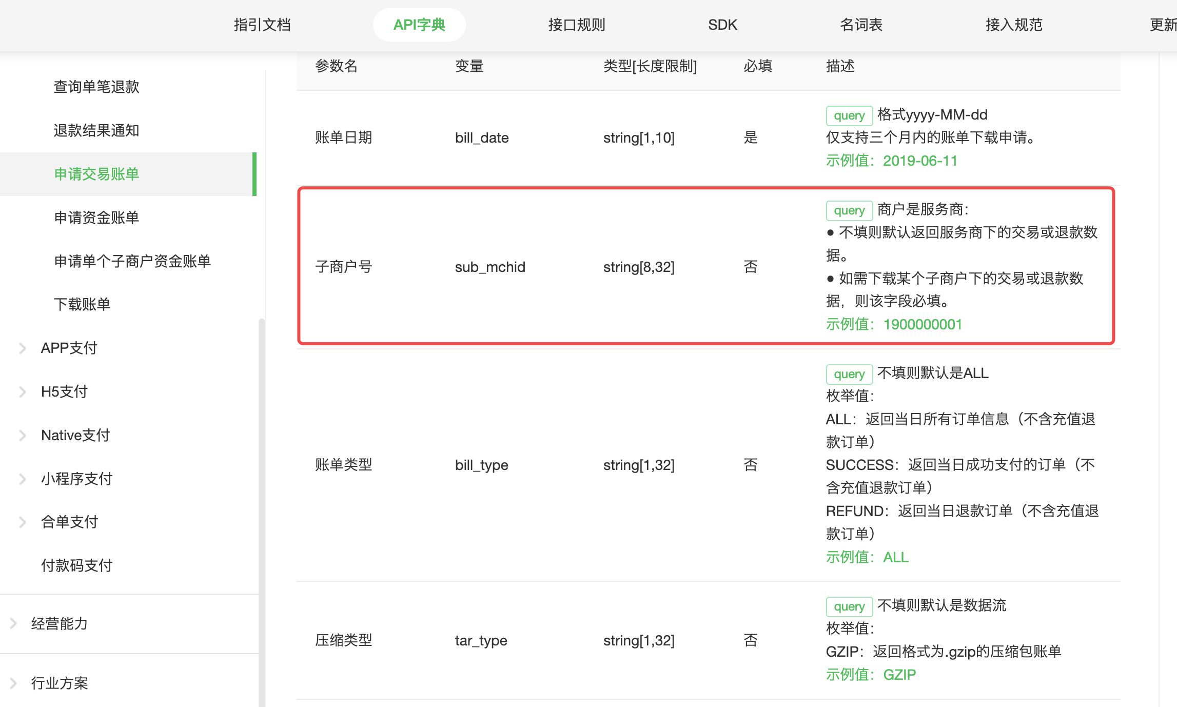Open the 名词表 tab
This screenshot has width=1177, height=707.
pyautogui.click(x=860, y=25)
